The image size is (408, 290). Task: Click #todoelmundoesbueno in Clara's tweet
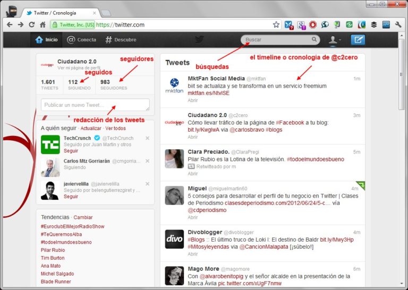316,159
